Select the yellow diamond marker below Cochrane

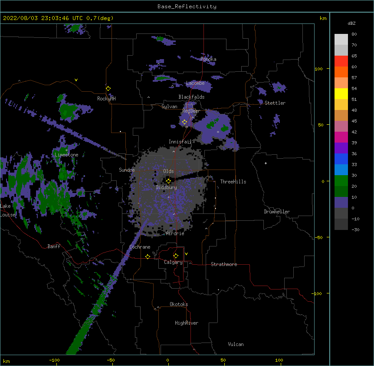point(148,256)
